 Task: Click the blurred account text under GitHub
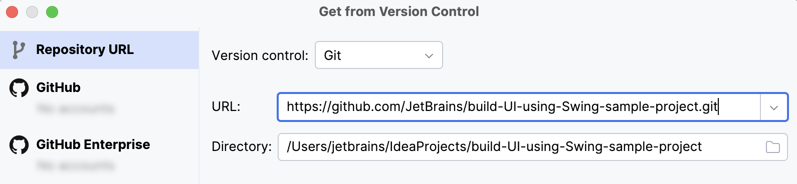point(76,108)
